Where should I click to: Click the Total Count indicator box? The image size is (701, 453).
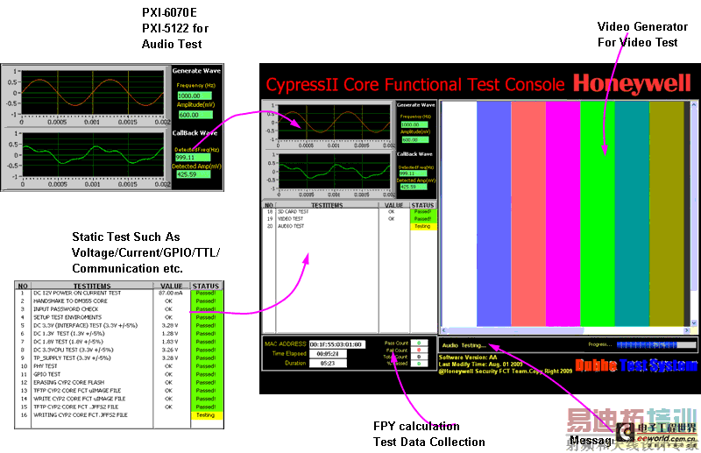[419, 357]
